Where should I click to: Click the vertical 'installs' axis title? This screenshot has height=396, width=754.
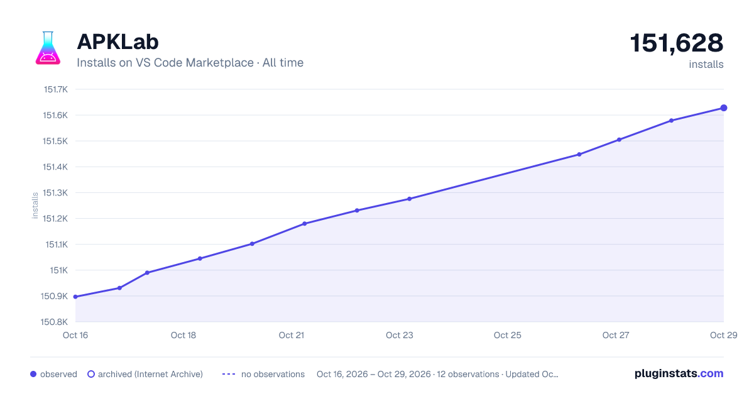35,206
